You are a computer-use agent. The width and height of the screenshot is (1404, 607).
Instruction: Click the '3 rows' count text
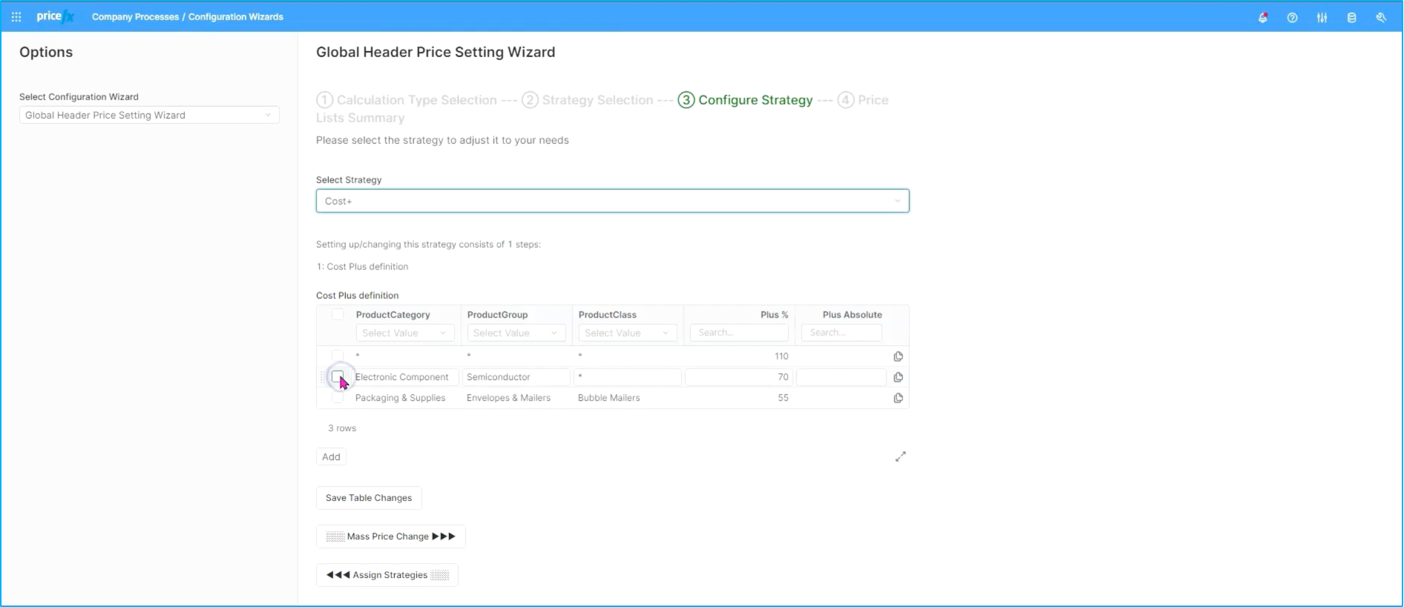(342, 428)
